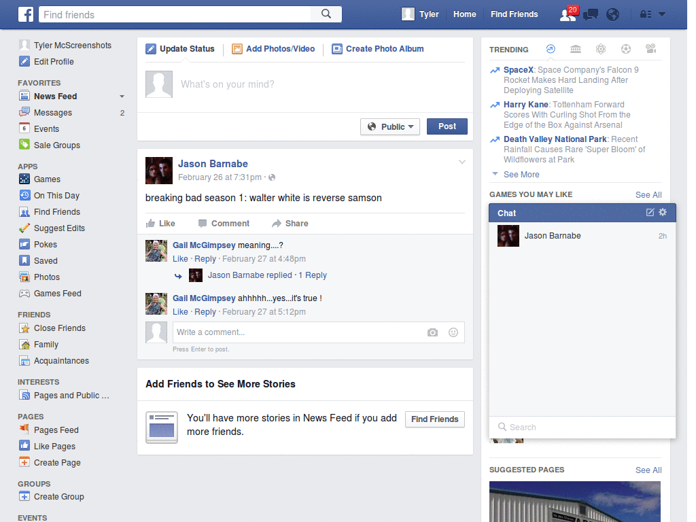This screenshot has width=696, height=522.
Task: Click the Facebook logo icon
Action: coord(26,14)
